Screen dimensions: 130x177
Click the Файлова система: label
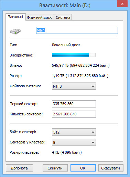(25, 86)
